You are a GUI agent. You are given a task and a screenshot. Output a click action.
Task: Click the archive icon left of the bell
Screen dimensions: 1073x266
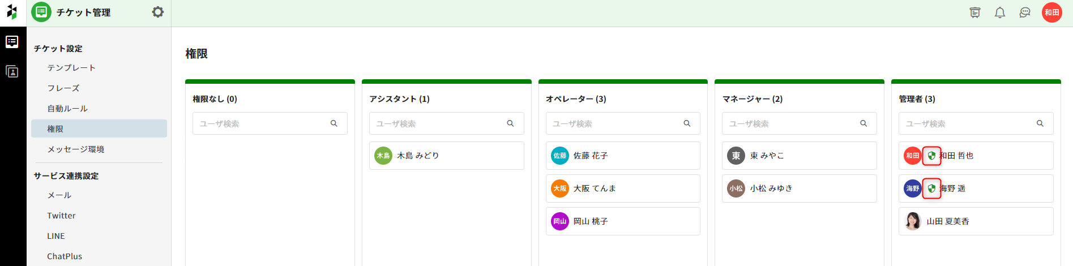click(x=975, y=12)
